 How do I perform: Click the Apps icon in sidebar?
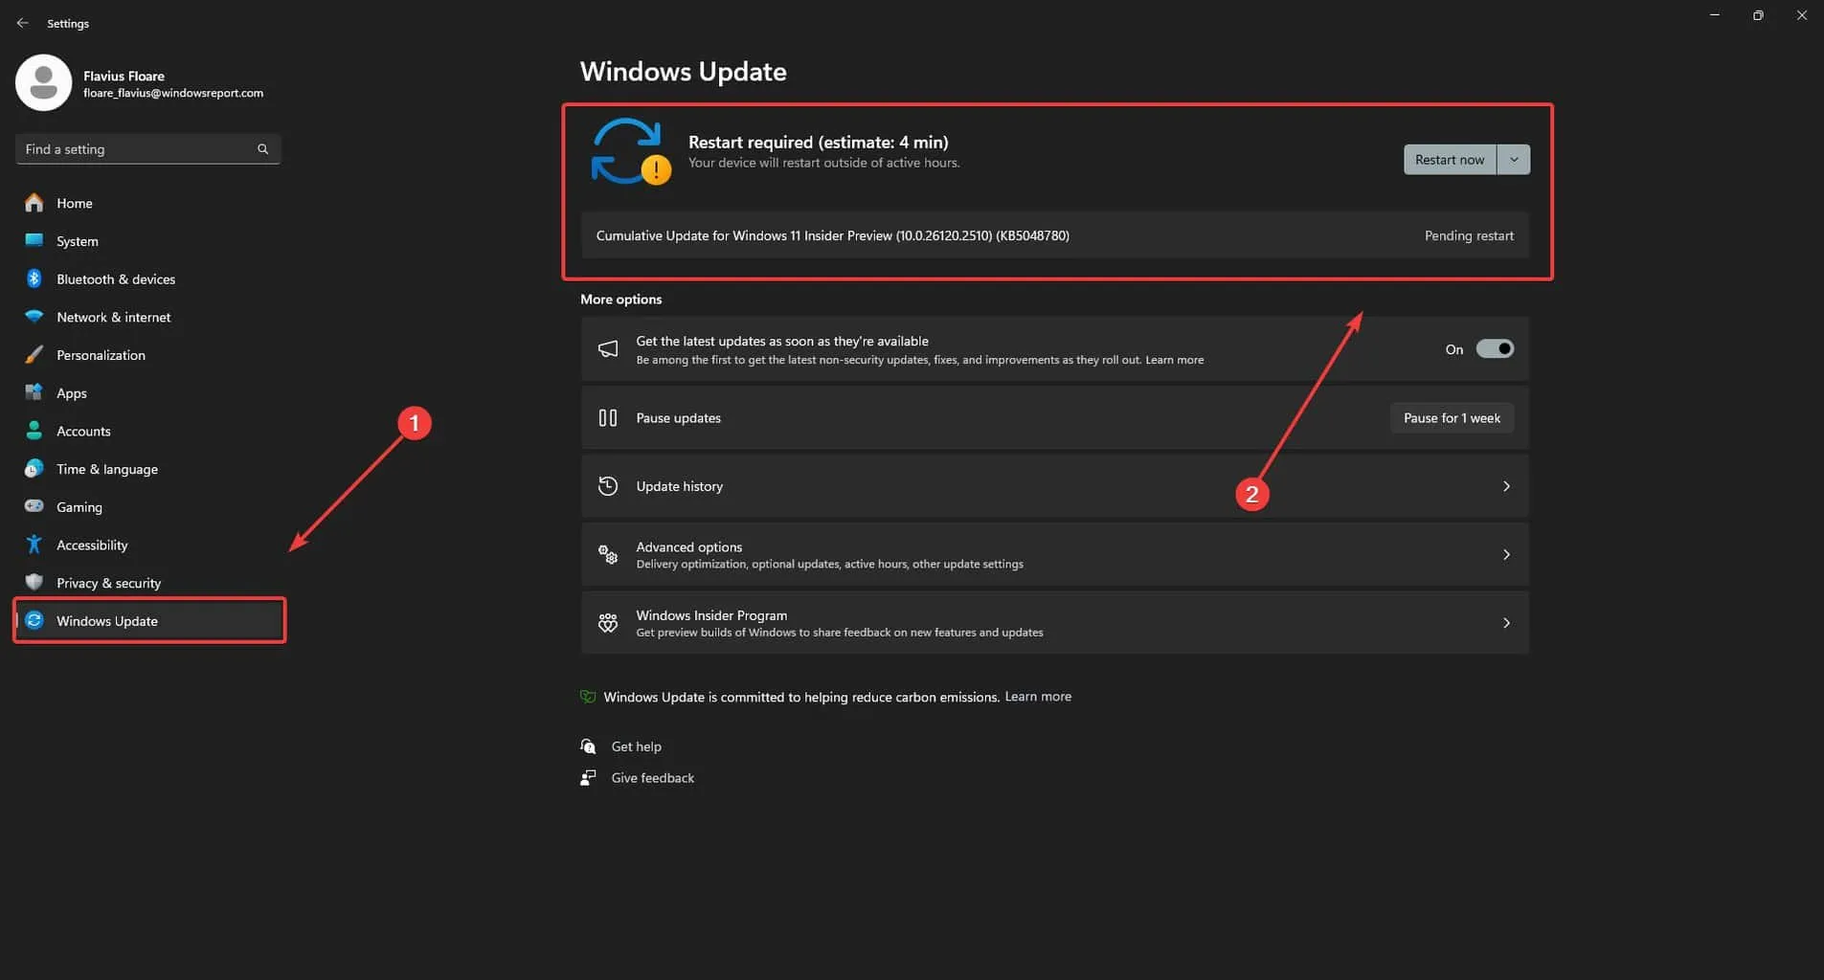(x=34, y=392)
